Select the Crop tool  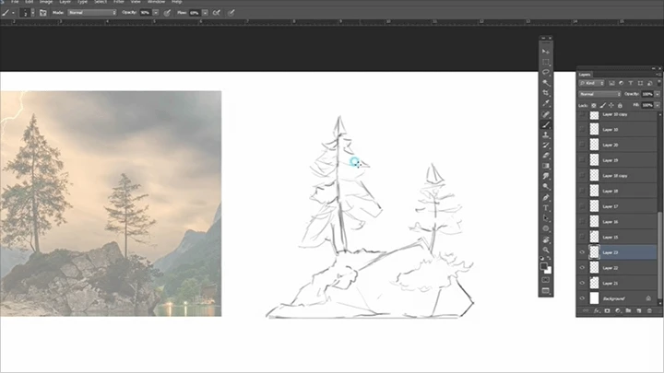click(x=546, y=93)
